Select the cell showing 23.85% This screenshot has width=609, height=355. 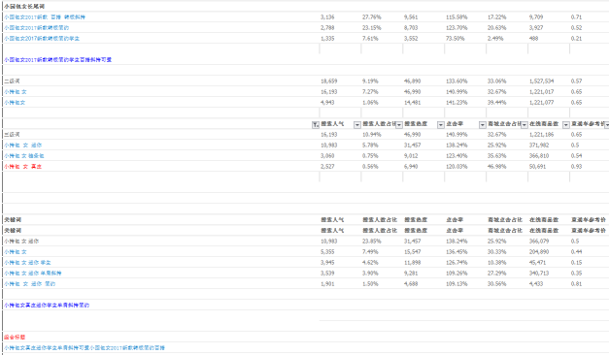pos(372,241)
